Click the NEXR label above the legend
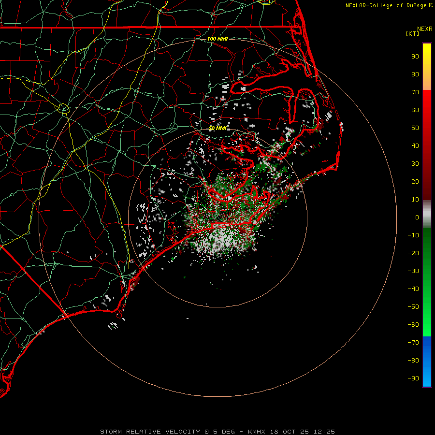Screen dimensions: 435x435 click(425, 29)
